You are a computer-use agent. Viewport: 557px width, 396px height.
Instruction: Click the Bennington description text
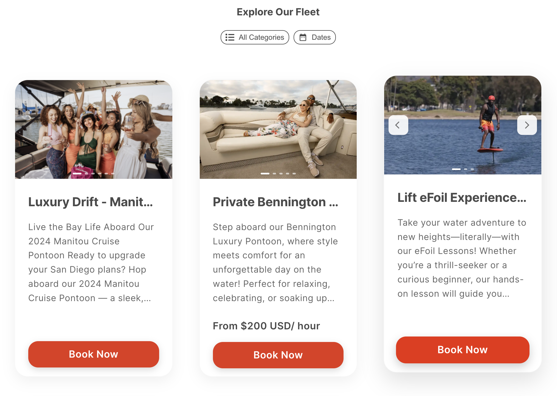pos(275,262)
